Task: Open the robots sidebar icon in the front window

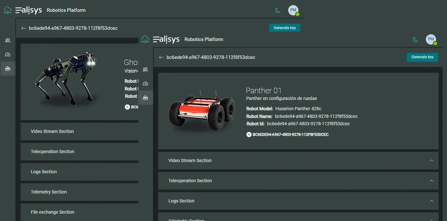Action: pos(145,98)
